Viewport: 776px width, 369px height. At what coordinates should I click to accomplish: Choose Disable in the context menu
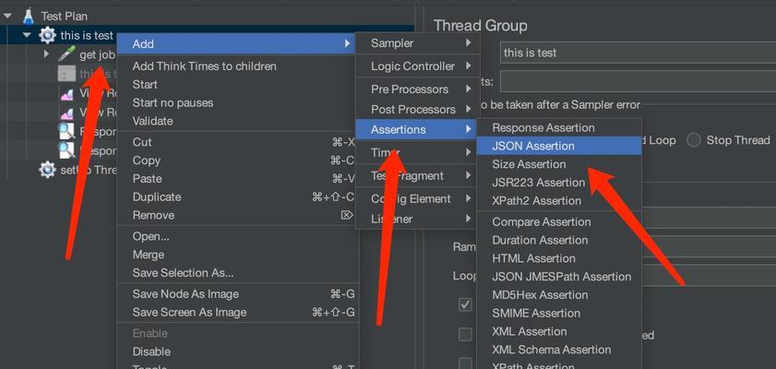tap(236, 351)
